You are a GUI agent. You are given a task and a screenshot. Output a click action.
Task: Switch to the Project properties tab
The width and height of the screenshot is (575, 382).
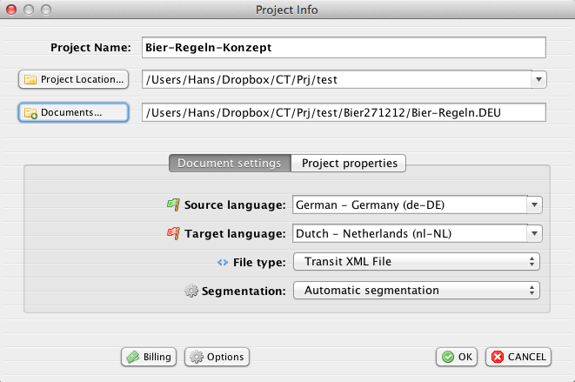(348, 163)
